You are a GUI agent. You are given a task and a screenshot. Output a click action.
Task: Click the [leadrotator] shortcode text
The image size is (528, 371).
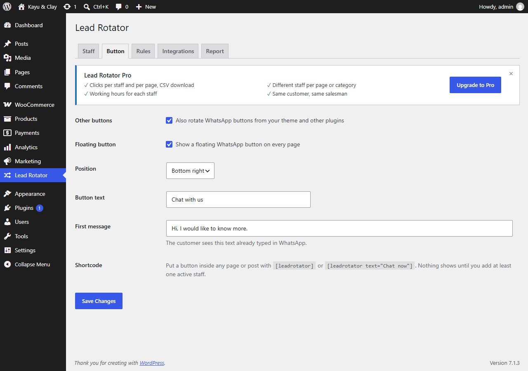pos(295,266)
